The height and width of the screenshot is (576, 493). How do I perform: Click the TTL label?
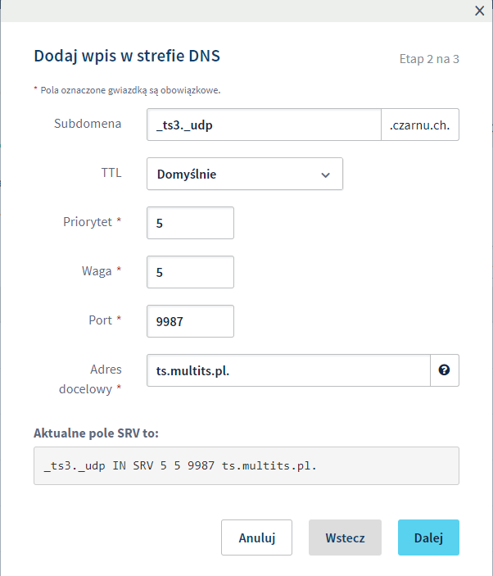click(x=110, y=173)
